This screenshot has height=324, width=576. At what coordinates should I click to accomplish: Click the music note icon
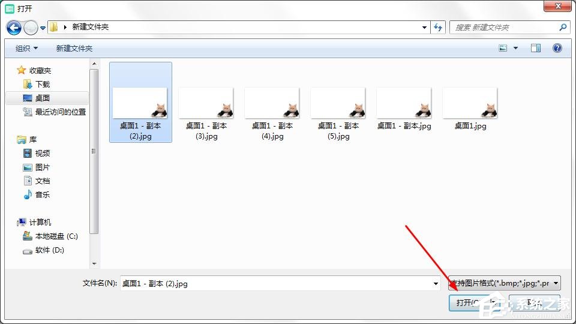[28, 194]
